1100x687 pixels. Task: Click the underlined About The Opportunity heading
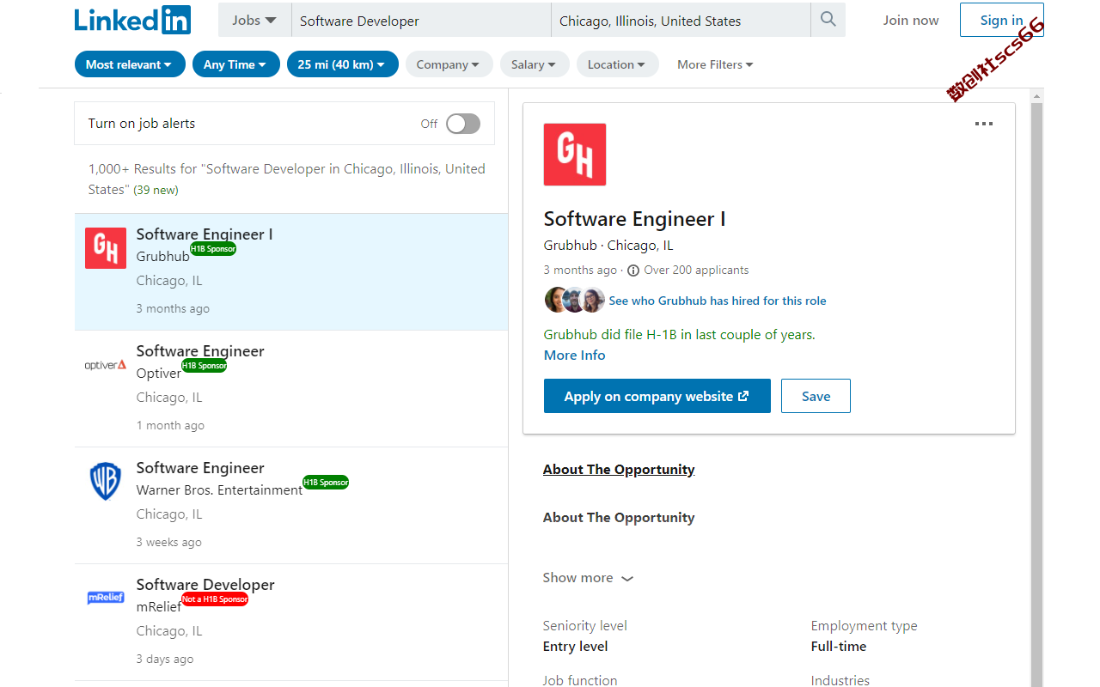[619, 469]
